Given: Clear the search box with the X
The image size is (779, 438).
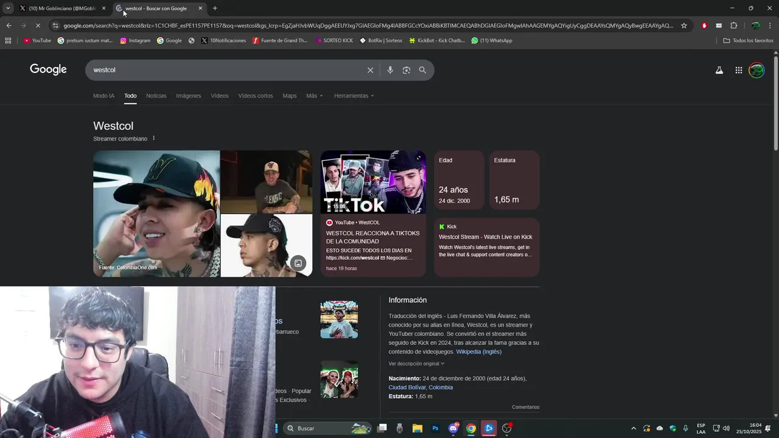Looking at the screenshot, I should click(x=370, y=70).
